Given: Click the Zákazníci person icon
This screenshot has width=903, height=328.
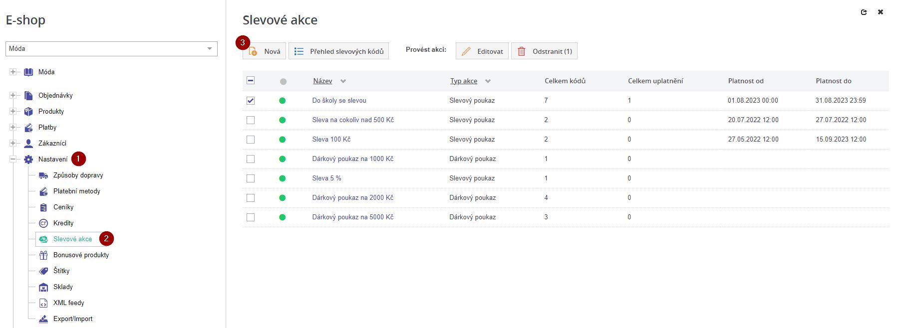Looking at the screenshot, I should [x=28, y=143].
